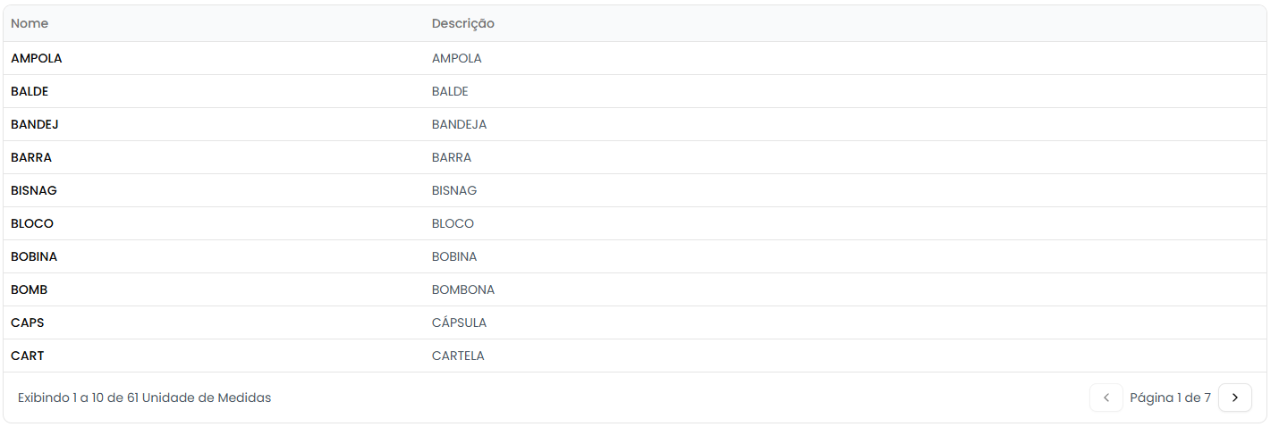This screenshot has height=427, width=1279.
Task: Select the BOMBONA description text
Action: point(462,289)
